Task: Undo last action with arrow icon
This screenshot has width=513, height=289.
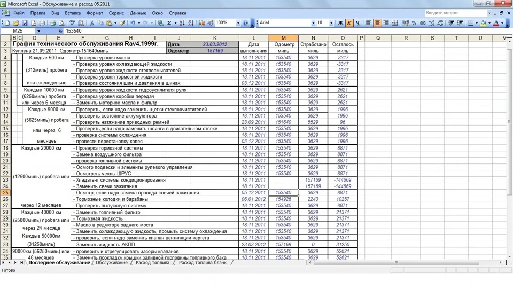Action: [x=133, y=23]
